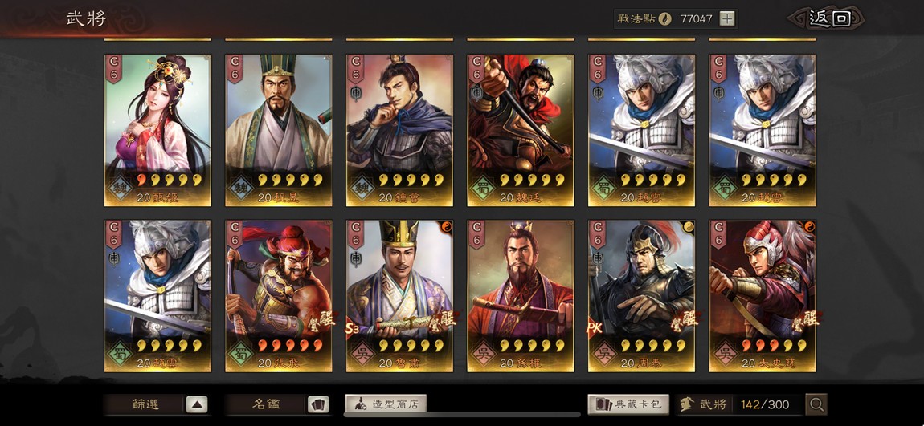Select the 鍾會 general card
This screenshot has width=924, height=426.
point(399,131)
